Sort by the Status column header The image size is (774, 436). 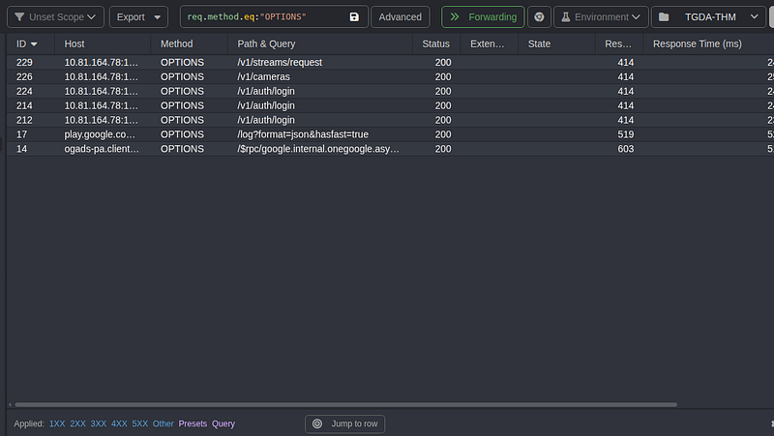tap(436, 44)
